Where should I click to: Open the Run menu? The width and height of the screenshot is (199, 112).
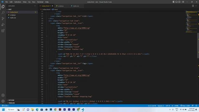34,2
